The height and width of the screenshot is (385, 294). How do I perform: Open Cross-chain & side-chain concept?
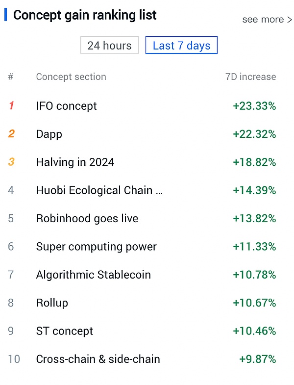98,359
